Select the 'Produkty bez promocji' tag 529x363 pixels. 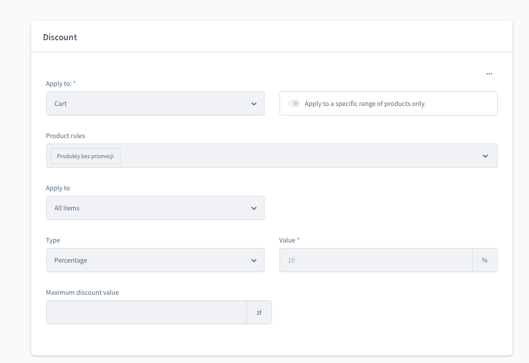(x=85, y=156)
